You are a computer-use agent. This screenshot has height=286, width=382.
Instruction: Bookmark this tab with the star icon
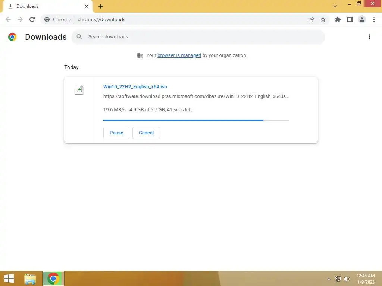pyautogui.click(x=323, y=19)
